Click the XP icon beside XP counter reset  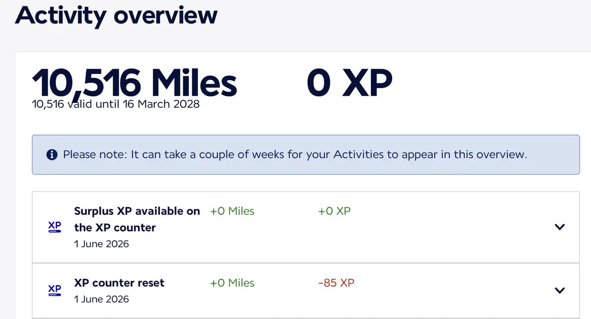(55, 290)
